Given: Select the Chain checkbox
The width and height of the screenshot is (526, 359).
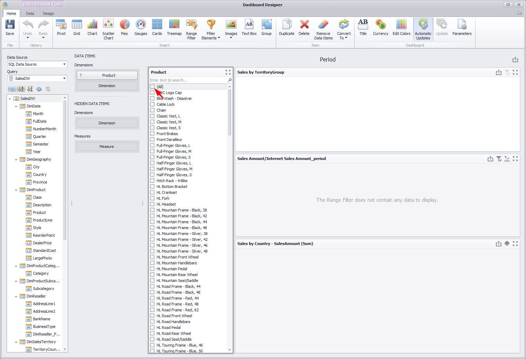Looking at the screenshot, I should (152, 110).
